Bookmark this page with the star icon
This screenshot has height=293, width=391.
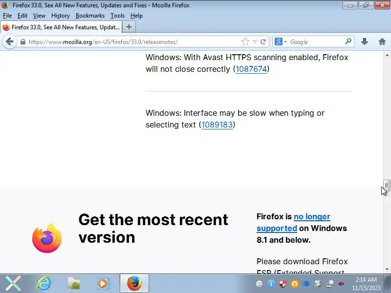pos(245,42)
